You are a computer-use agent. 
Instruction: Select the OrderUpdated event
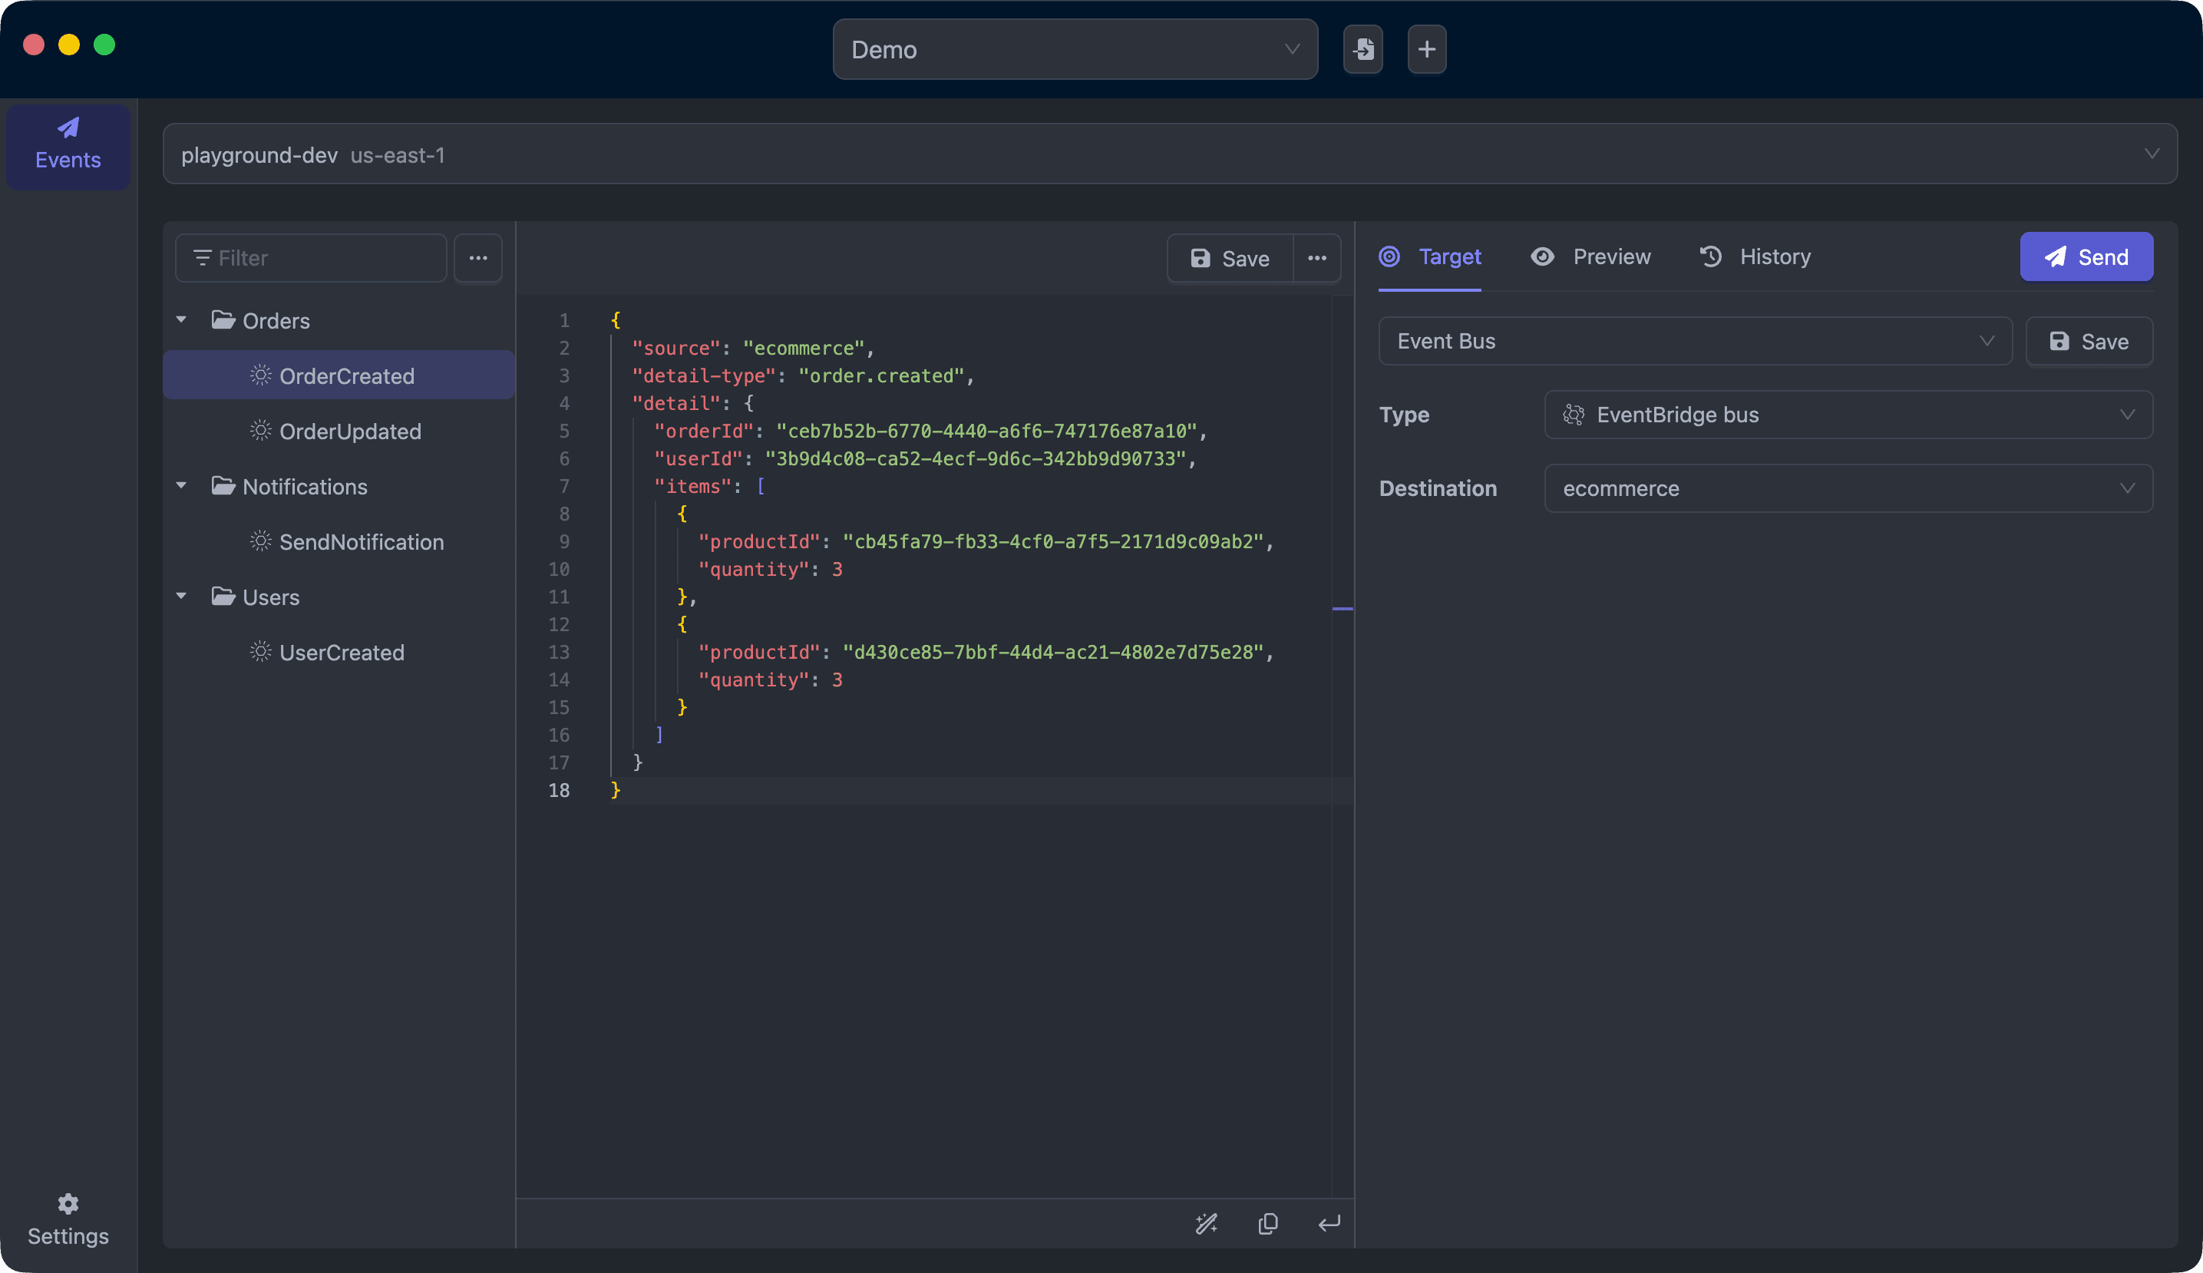point(339,430)
